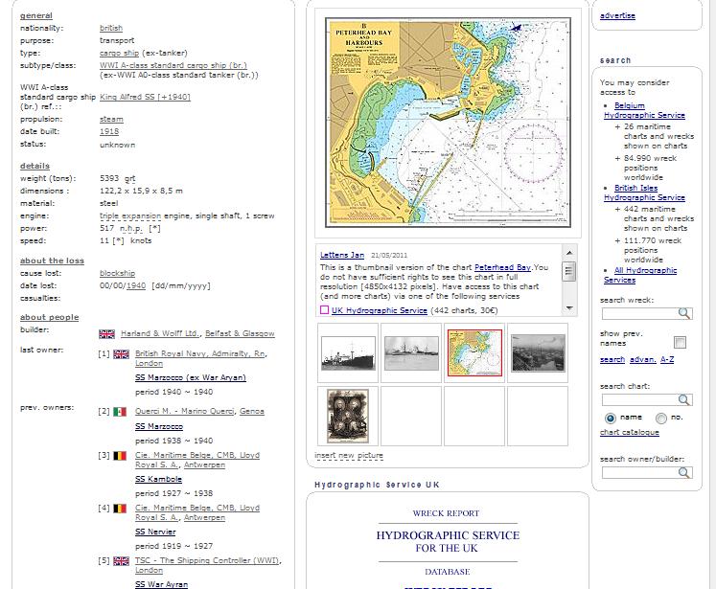Open Belgium Hydrographic Service link
Screen dimensions: 716x589
pos(644,110)
